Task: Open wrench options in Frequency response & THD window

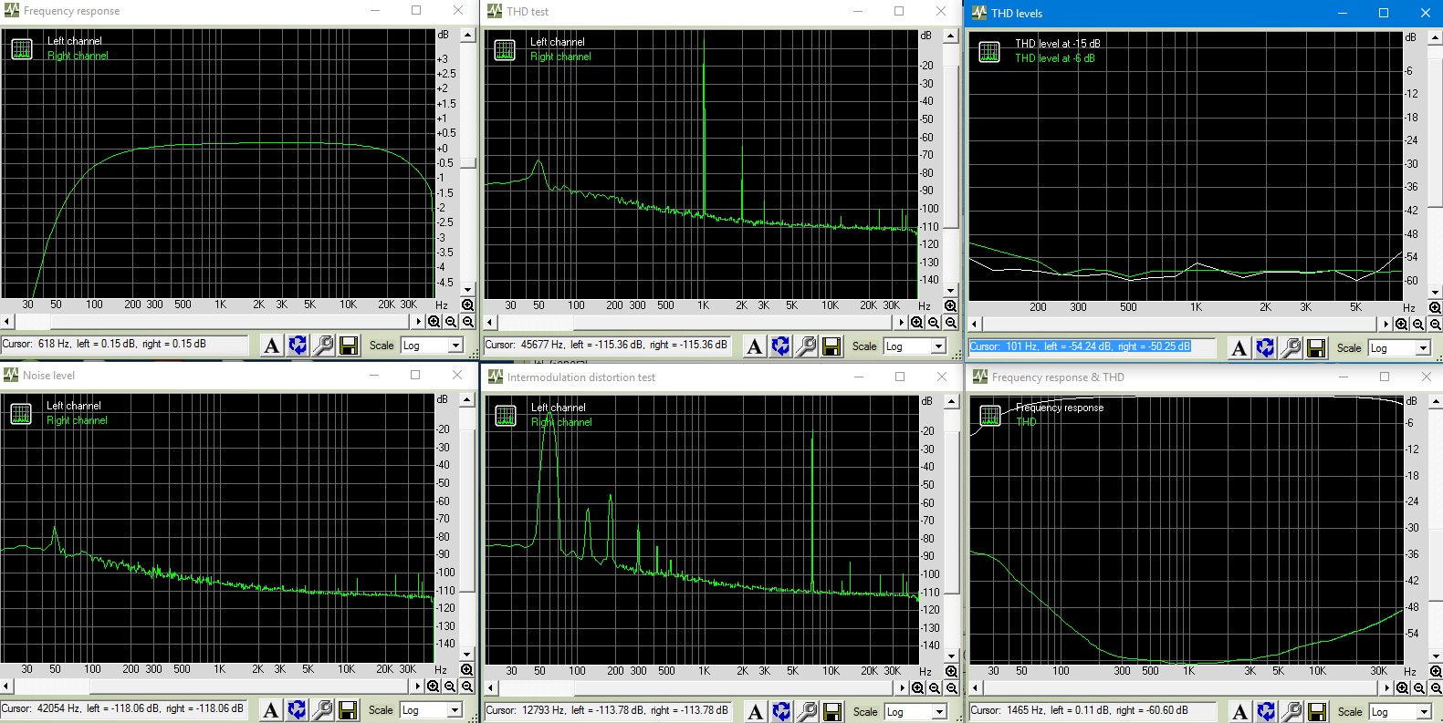Action: coord(1291,712)
